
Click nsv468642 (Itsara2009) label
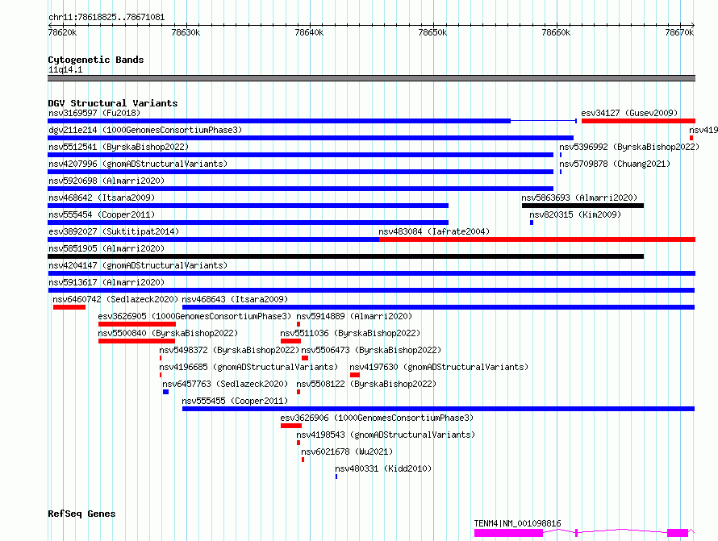coord(102,198)
